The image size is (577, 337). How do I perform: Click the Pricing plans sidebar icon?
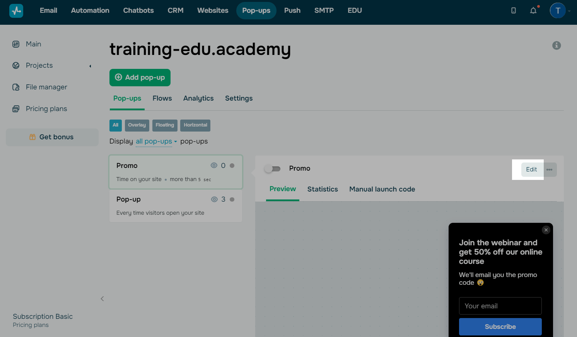click(x=16, y=109)
